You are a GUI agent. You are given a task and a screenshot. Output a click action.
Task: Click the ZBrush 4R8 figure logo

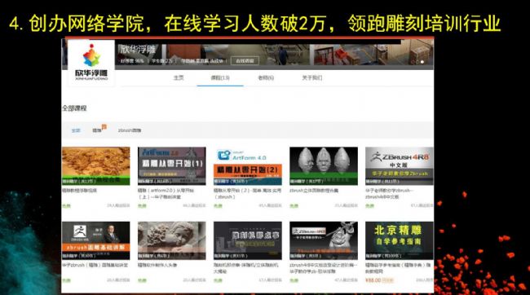[376, 156]
